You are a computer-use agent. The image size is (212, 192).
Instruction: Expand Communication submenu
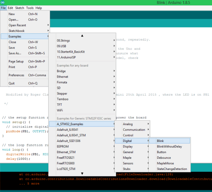[132, 130]
